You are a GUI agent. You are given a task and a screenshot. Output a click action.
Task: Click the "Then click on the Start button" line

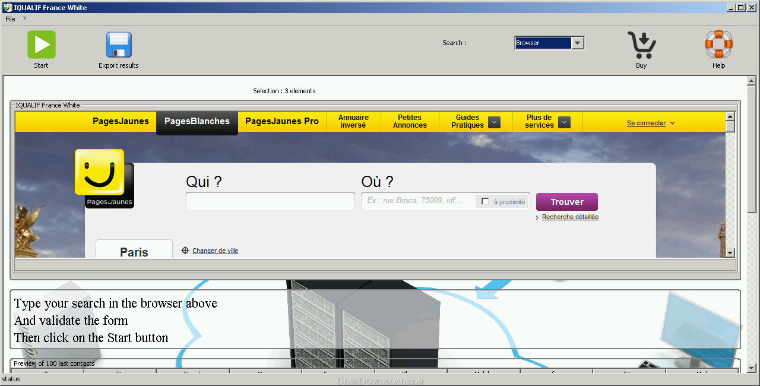(91, 338)
